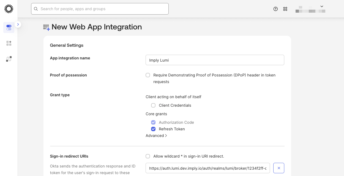
Task: Check the Client Credentials grant type
Action: click(153, 105)
